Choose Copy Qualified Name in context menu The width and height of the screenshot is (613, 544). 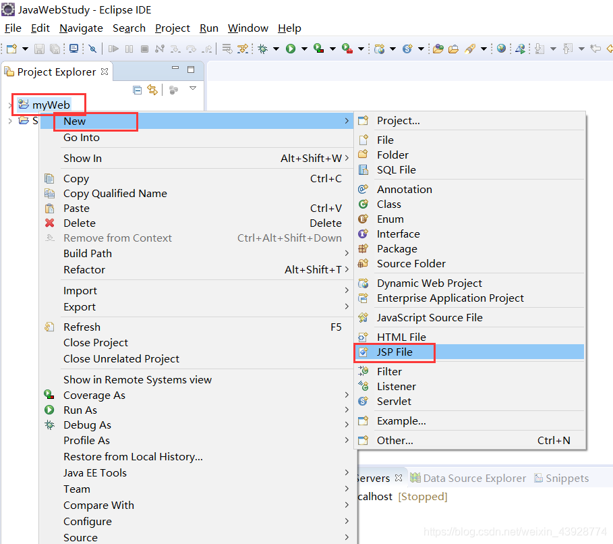click(197, 193)
